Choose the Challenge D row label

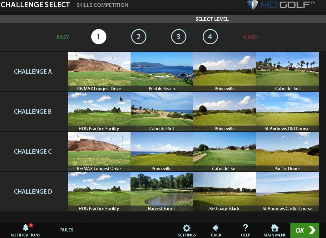click(x=33, y=191)
